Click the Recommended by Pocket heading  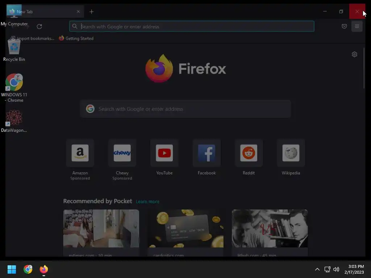pos(97,201)
